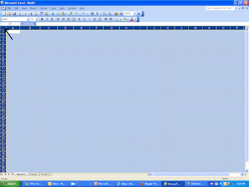Screen dimensions: 249x187
Task: Click the Insert Function fx button
Action: (x=35, y=24)
